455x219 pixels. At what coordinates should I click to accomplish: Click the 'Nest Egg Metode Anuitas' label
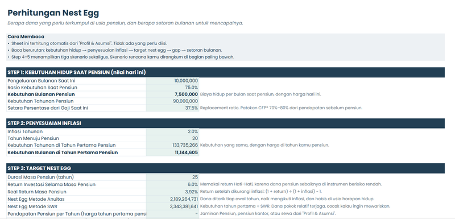point(36,199)
